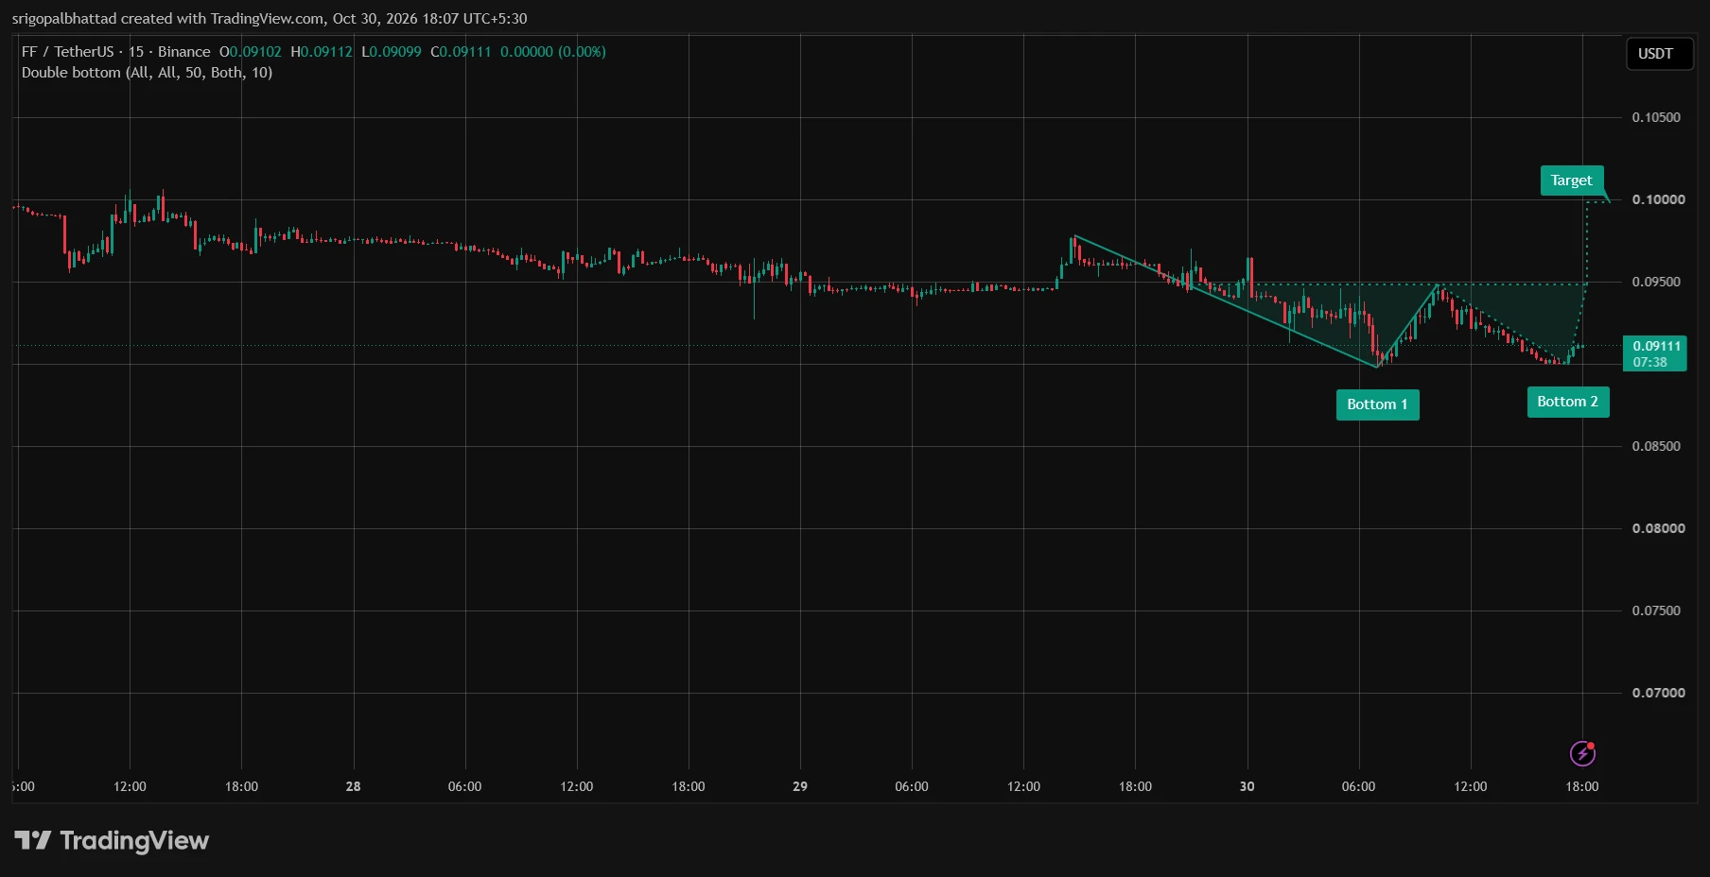Click the low value L0.09099
1710x877 pixels.
[392, 52]
